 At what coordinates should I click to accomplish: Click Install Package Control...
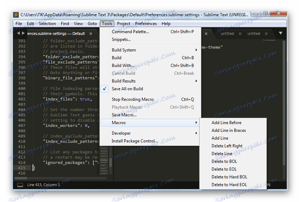(x=150, y=141)
